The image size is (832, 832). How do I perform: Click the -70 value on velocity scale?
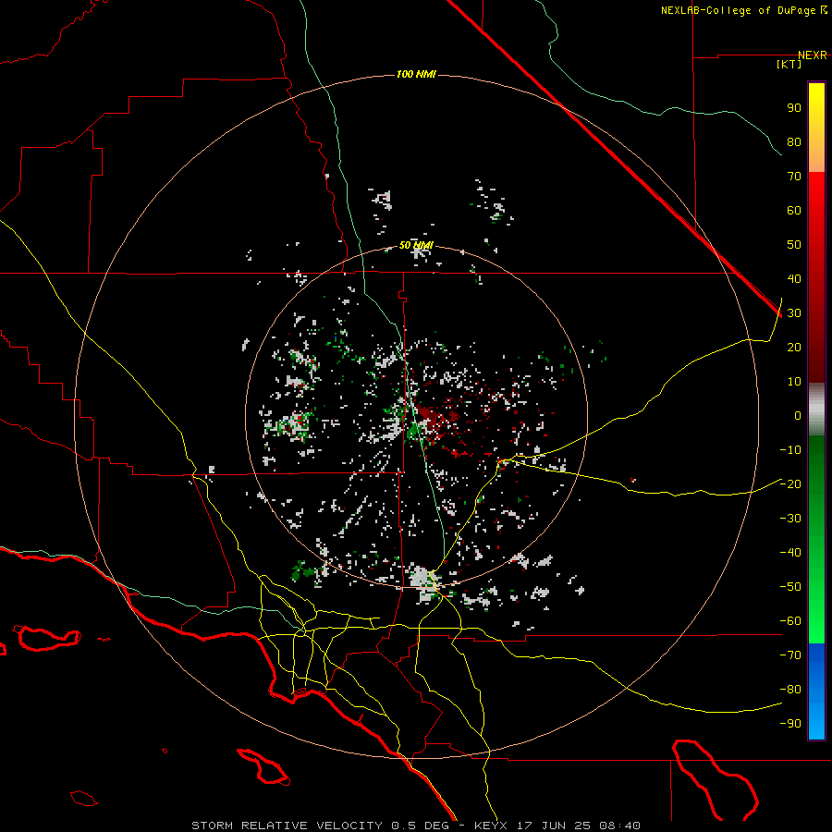tap(790, 655)
